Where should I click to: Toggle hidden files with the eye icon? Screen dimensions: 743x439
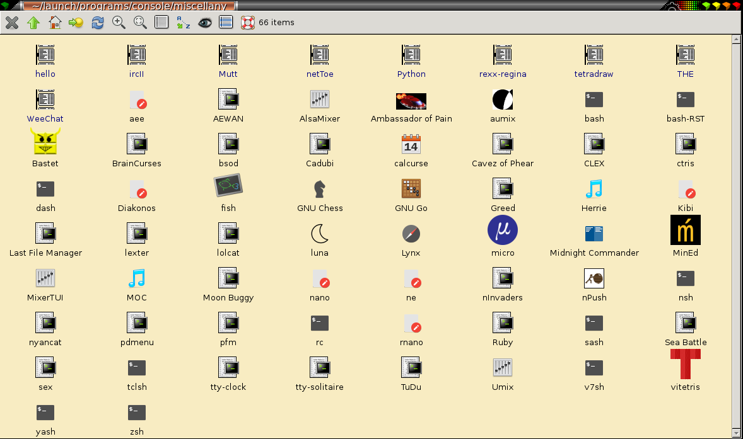205,22
